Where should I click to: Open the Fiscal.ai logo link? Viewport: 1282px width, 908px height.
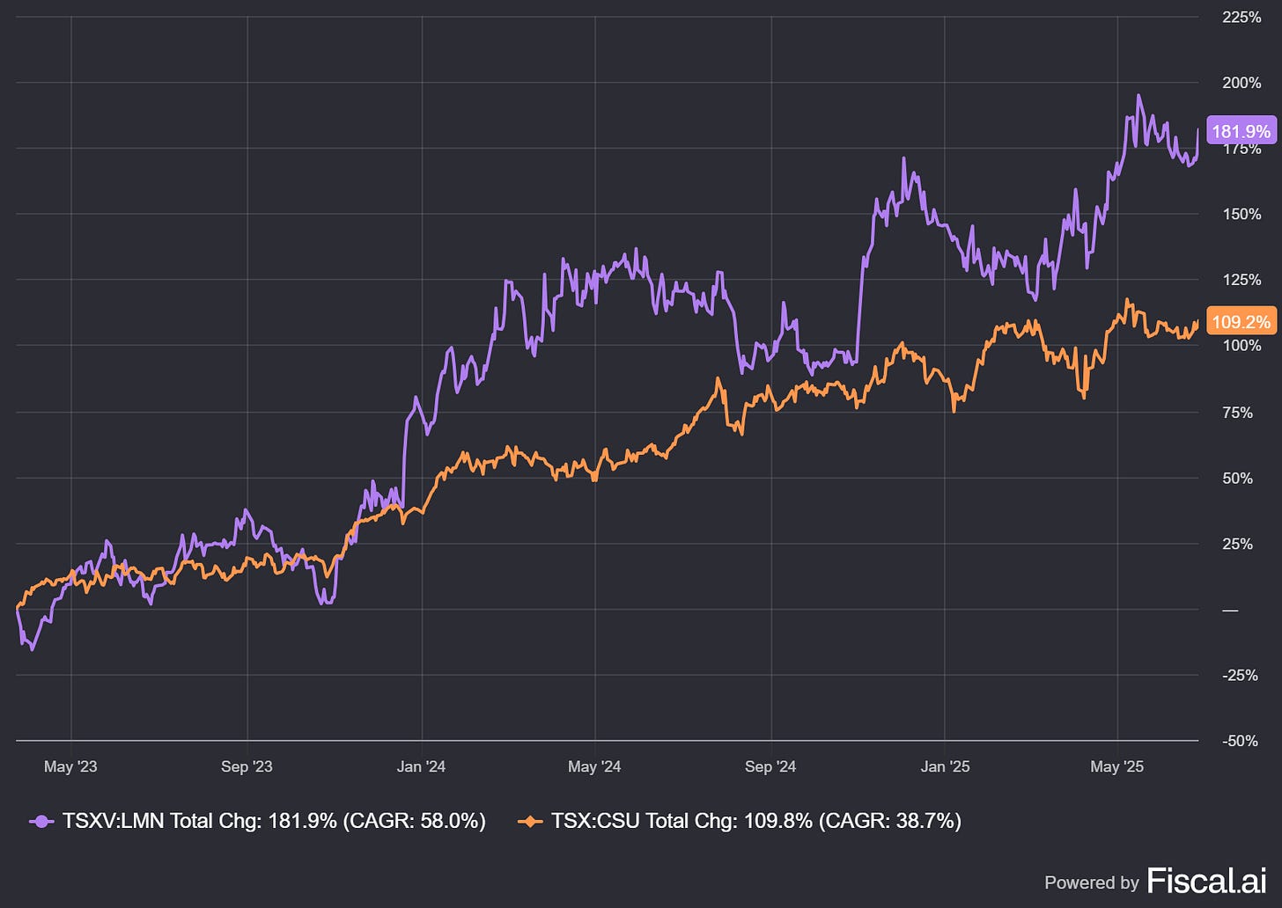1206,881
